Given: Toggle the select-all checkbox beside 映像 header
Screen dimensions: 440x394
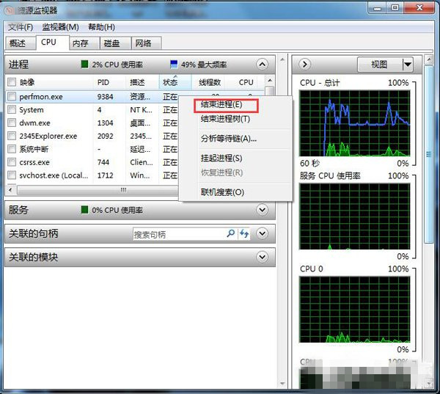Looking at the screenshot, I should pos(12,82).
